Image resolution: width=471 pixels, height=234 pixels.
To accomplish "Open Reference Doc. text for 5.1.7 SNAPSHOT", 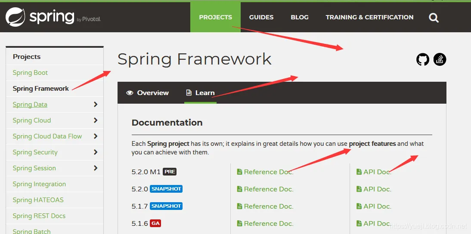I will point(269,206).
